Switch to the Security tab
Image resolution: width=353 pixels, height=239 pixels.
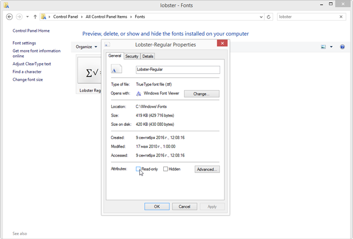point(131,56)
